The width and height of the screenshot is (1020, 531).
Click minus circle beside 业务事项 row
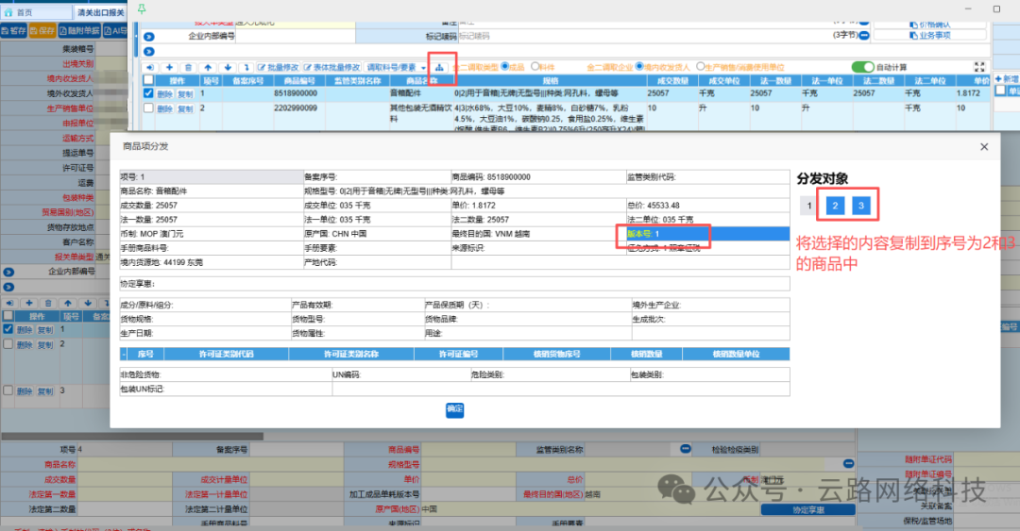coord(864,36)
